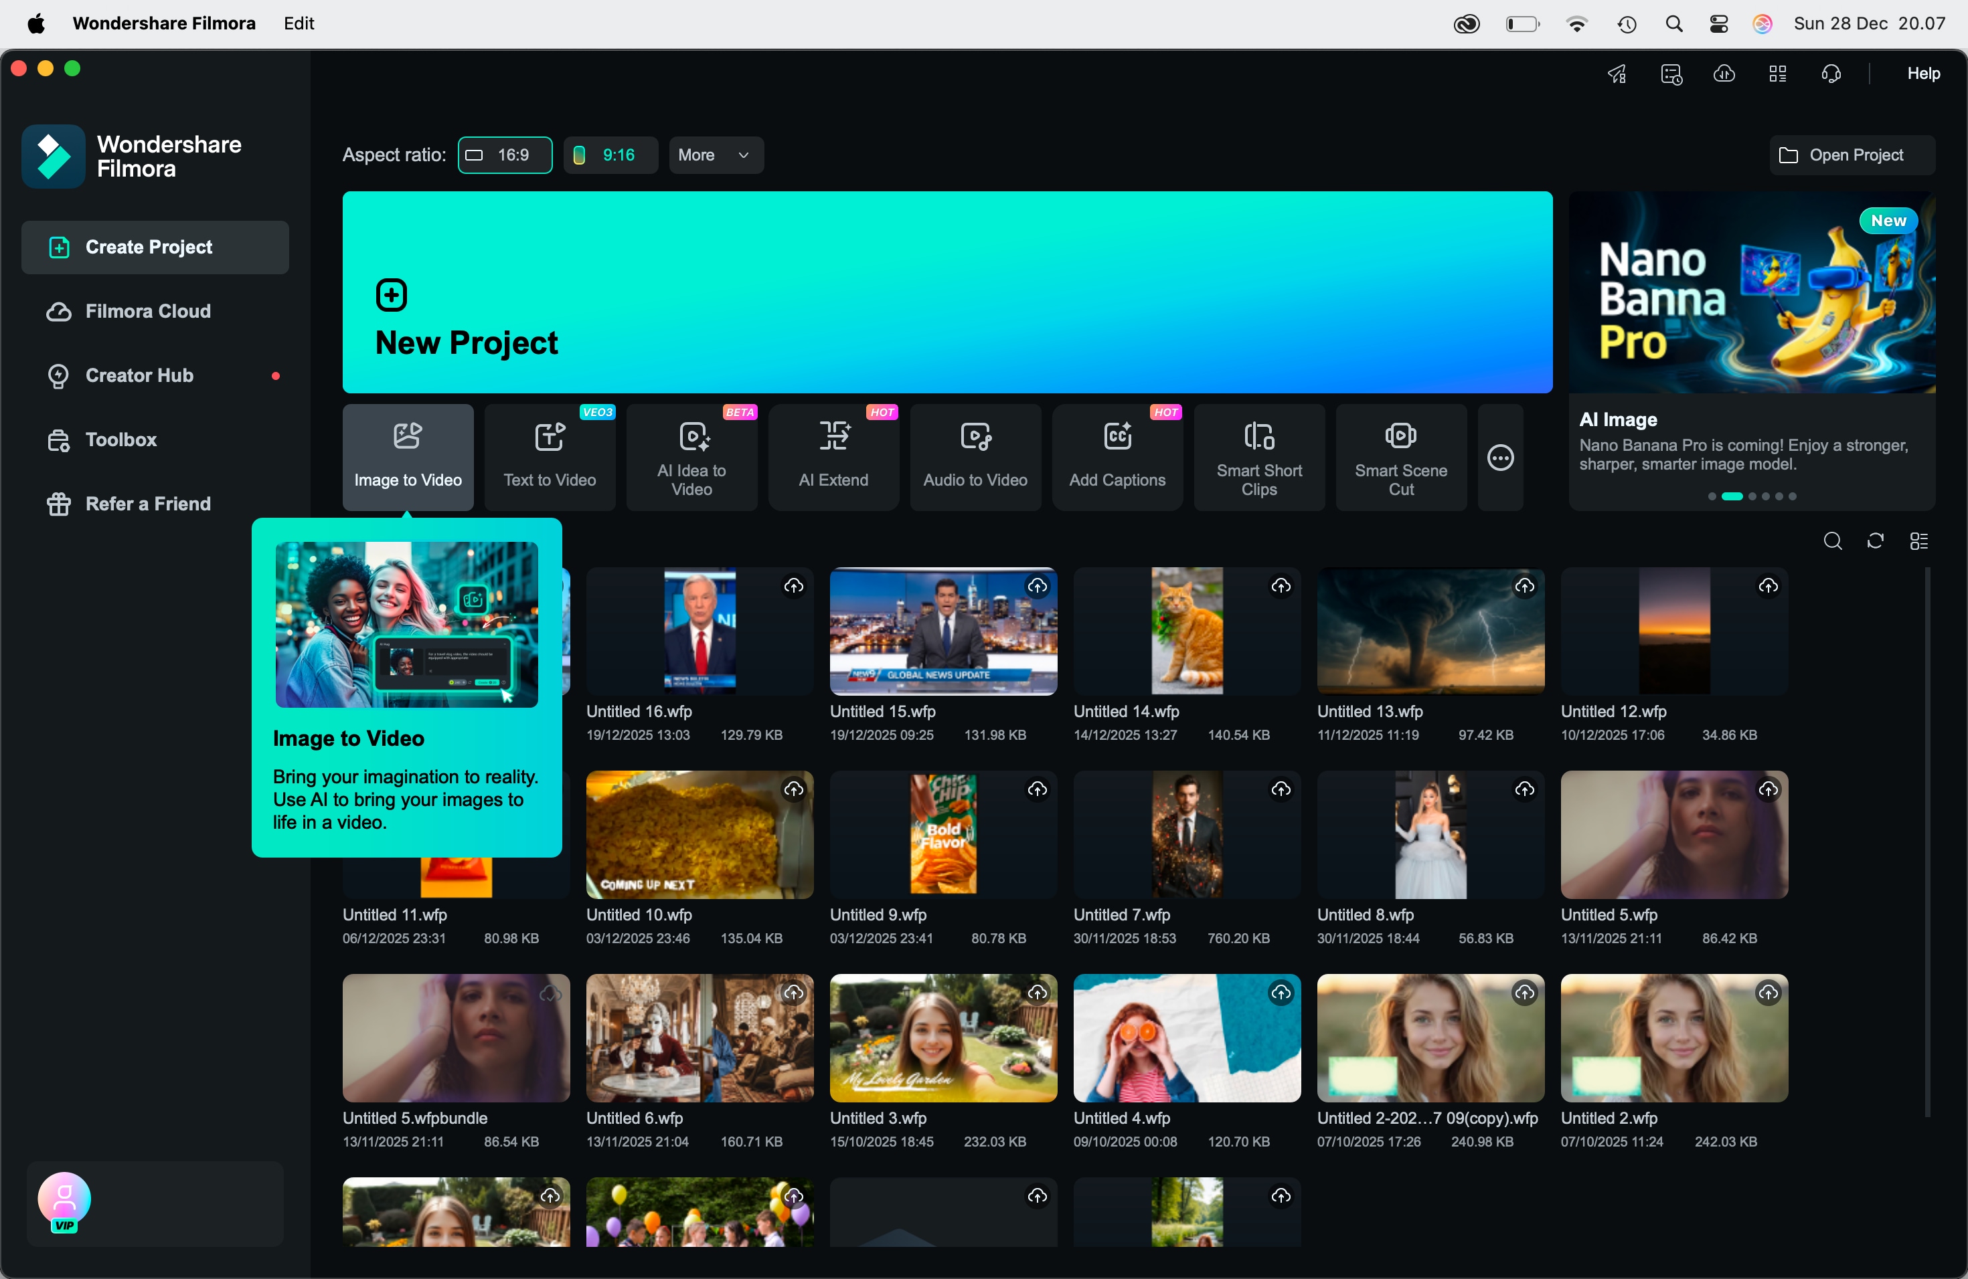Select the Text to Video VEO3 tool
1968x1279 pixels.
click(x=549, y=457)
